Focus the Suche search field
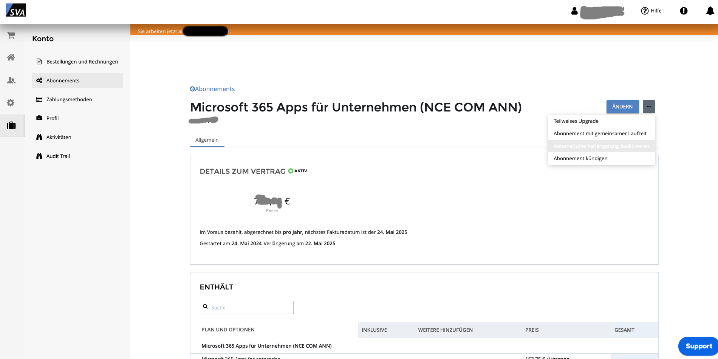This screenshot has height=359, width=718. pyautogui.click(x=249, y=308)
